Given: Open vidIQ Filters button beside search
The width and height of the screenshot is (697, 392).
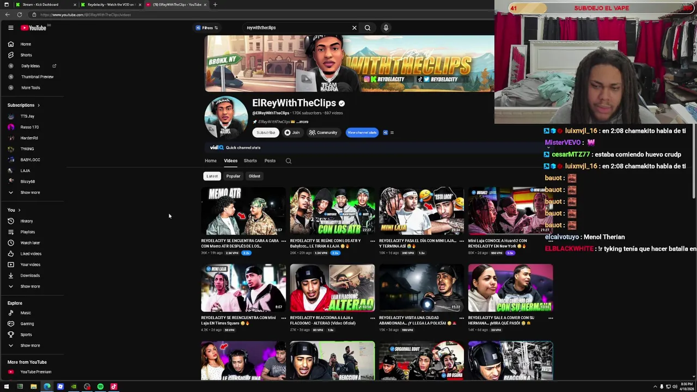Looking at the screenshot, I should tap(207, 28).
